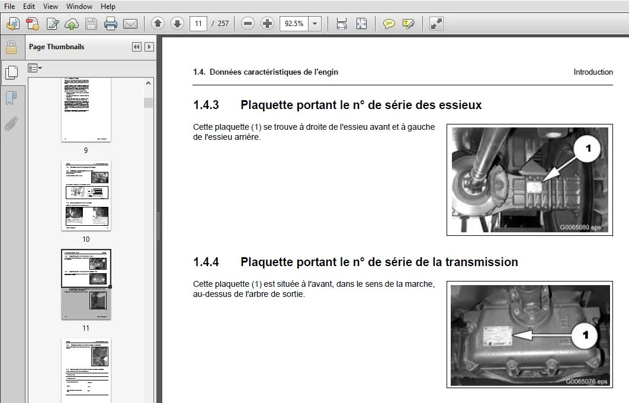Select the page 12 thumbnail below 11
This screenshot has height=403, width=629.
[86, 370]
